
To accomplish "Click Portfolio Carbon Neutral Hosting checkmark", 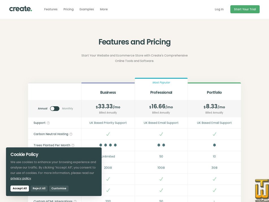I will tap(214, 134).
